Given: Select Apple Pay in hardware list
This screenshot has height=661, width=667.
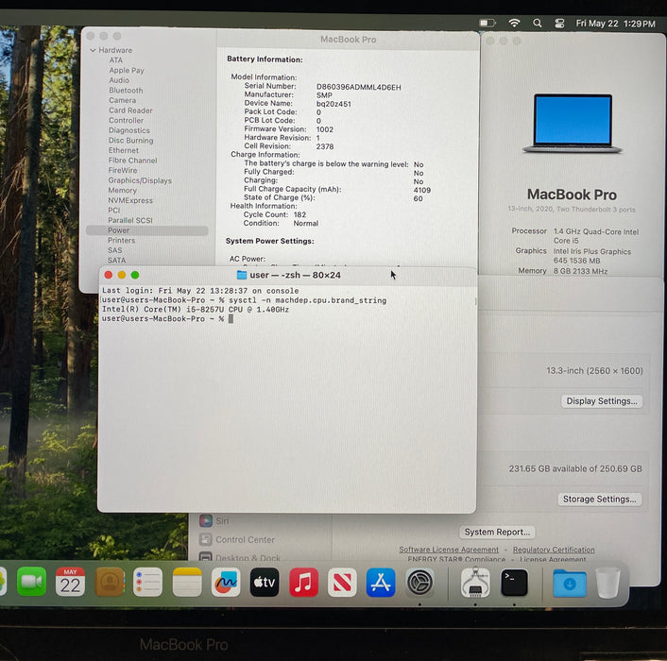Looking at the screenshot, I should (x=127, y=70).
